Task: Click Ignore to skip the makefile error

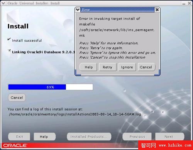Action: pos(127,67)
